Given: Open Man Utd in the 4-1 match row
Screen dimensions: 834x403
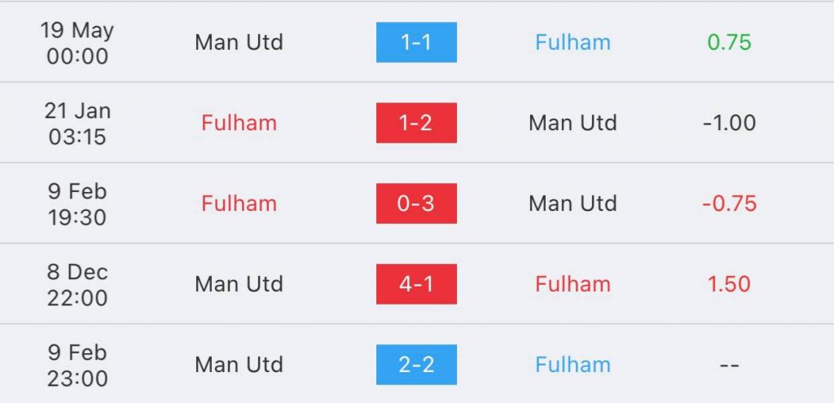Looking at the screenshot, I should coord(239,284).
